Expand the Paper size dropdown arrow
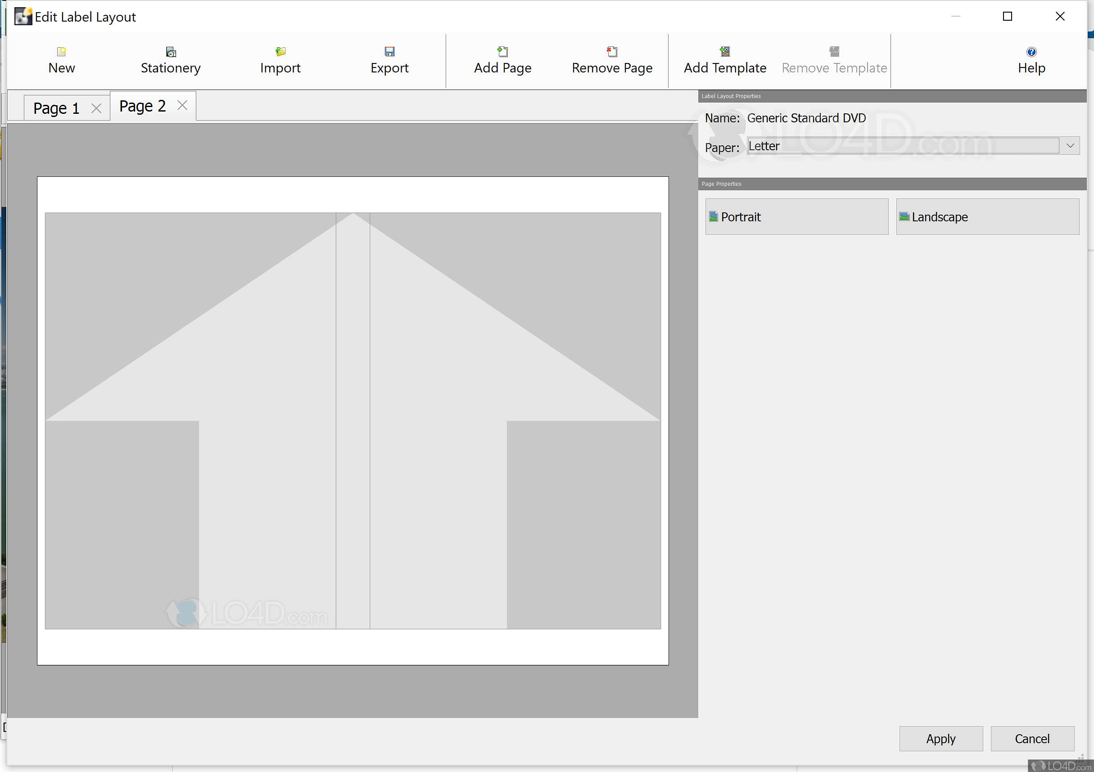The width and height of the screenshot is (1094, 772). coord(1070,146)
